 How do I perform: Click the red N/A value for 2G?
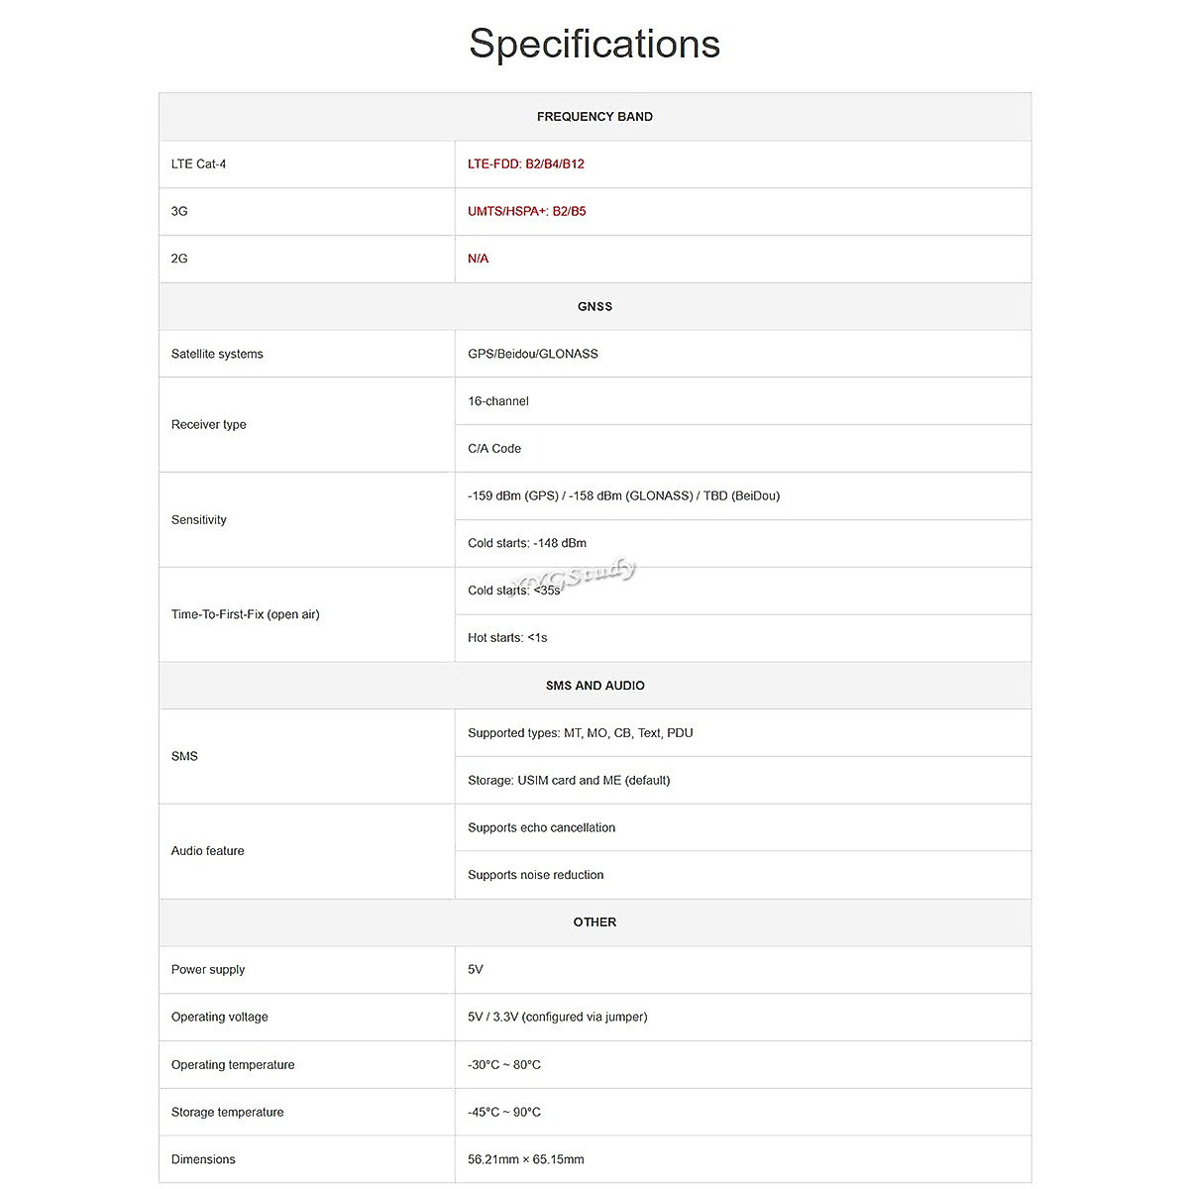point(479,259)
